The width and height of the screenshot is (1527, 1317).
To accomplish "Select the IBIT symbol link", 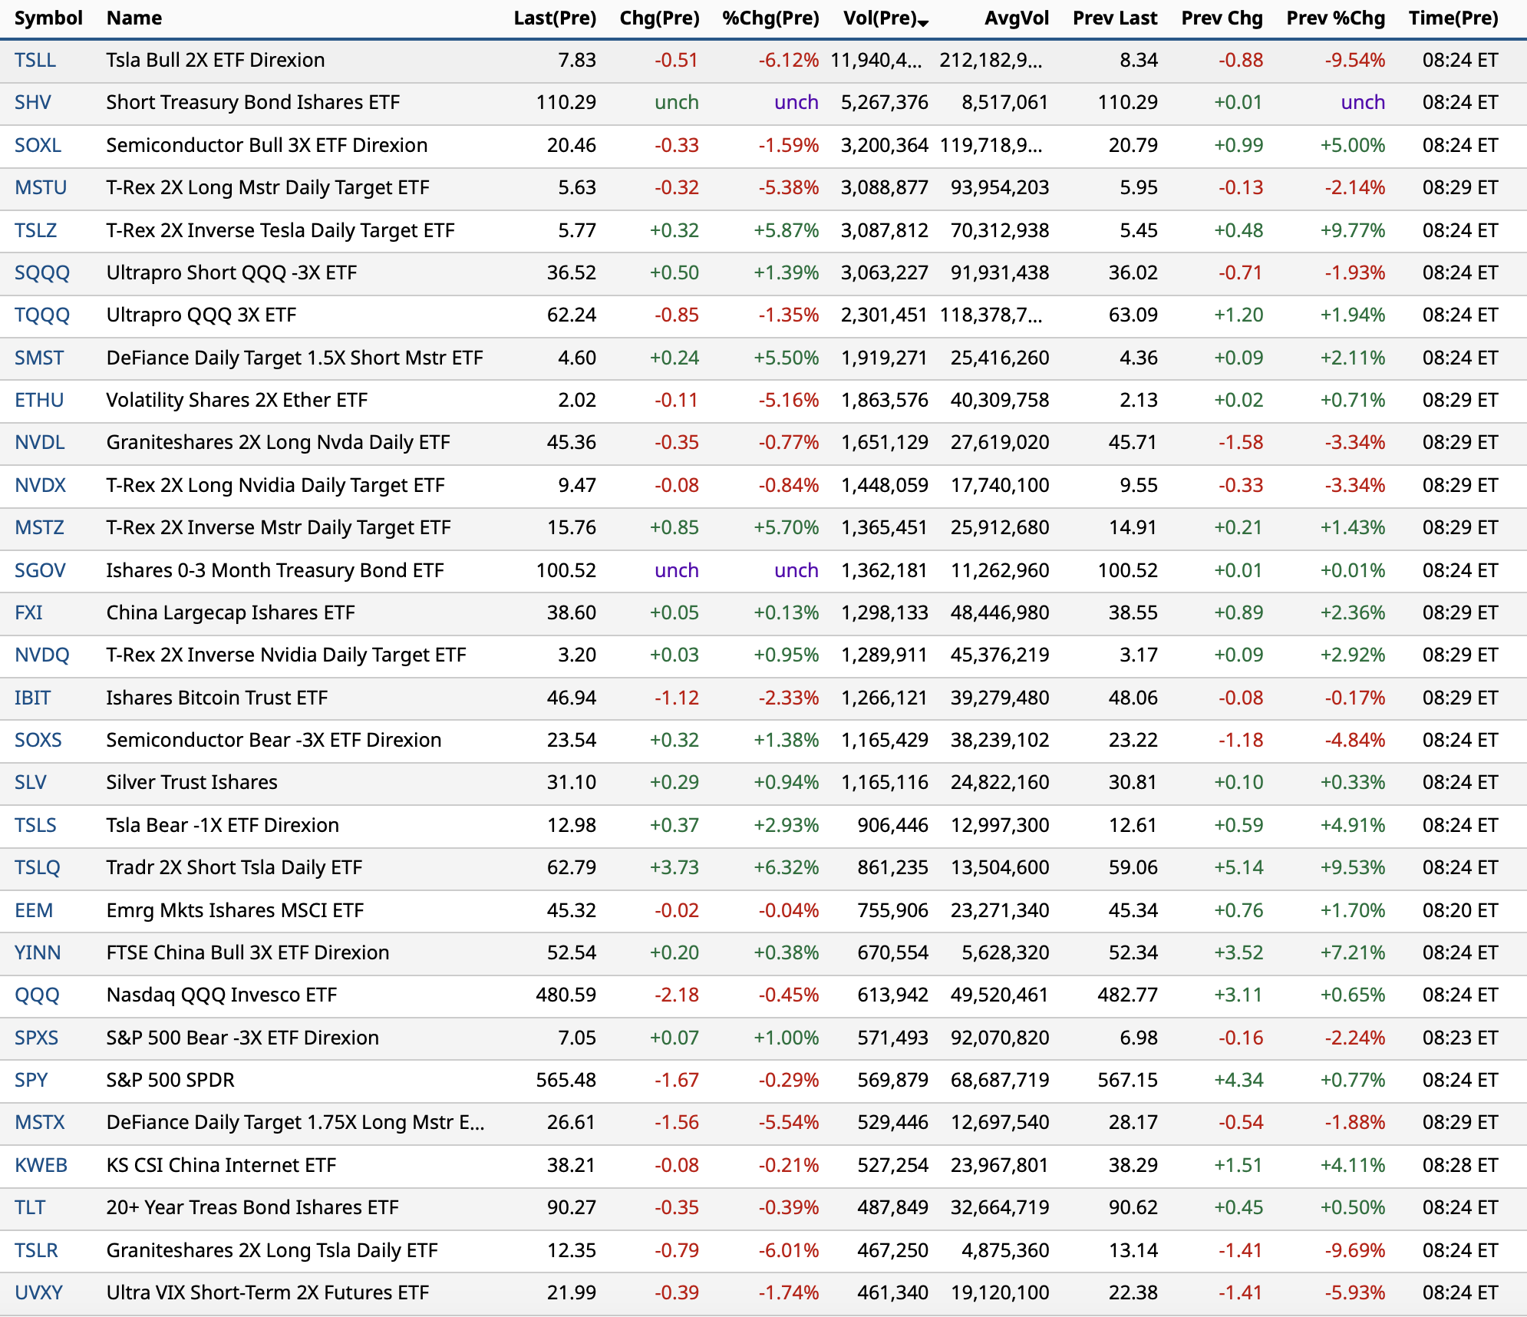I will (x=32, y=698).
